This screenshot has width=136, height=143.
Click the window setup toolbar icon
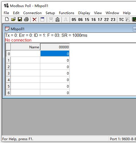click(42, 19)
